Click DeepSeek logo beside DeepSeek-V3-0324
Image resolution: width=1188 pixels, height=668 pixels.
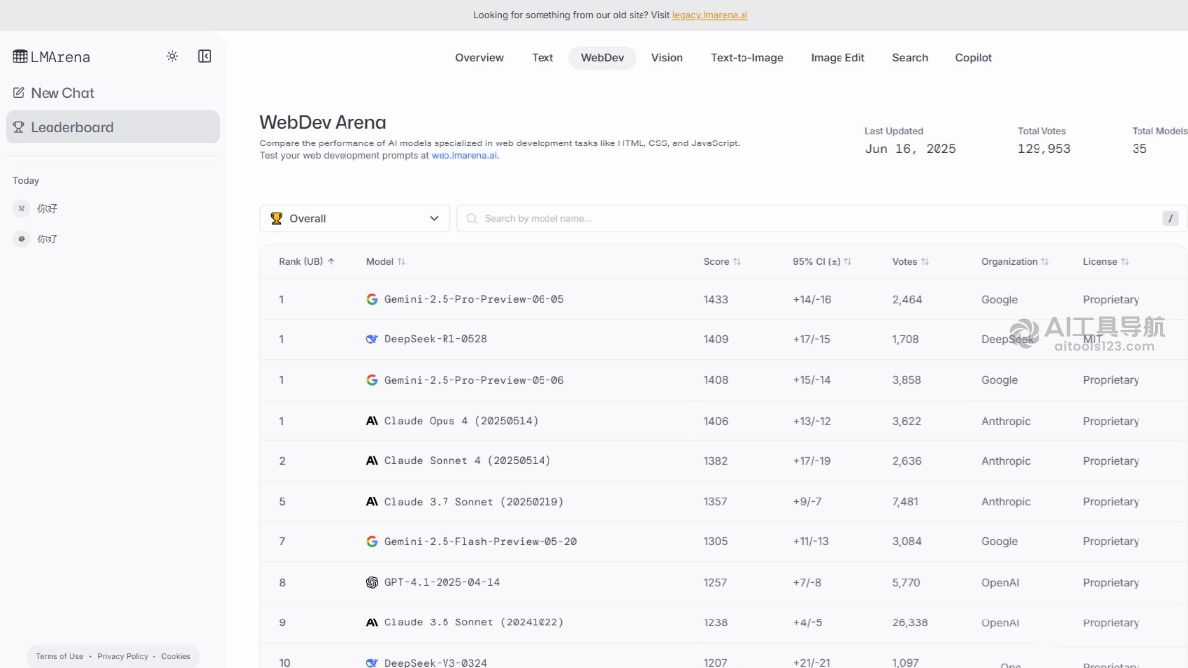(x=372, y=662)
